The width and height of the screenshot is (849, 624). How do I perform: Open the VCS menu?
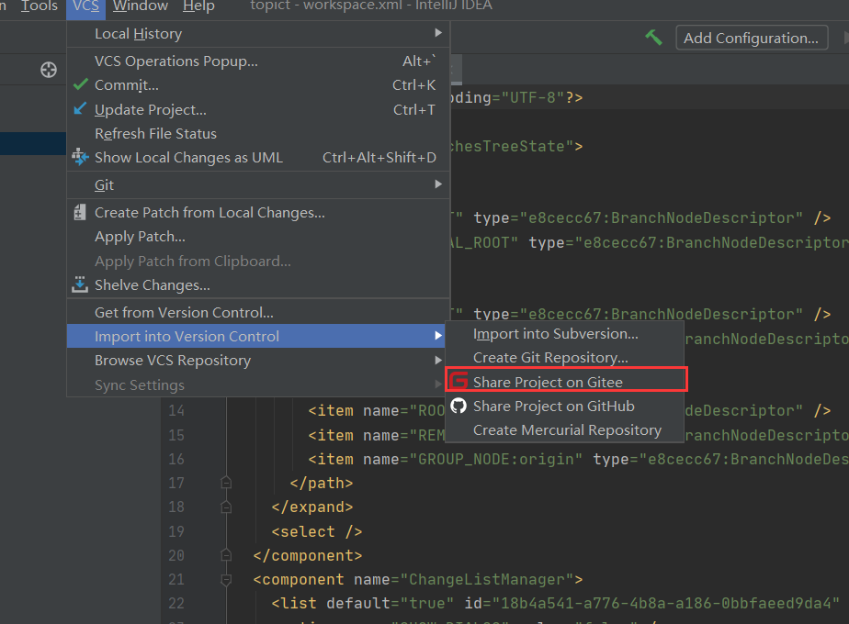pos(85,6)
